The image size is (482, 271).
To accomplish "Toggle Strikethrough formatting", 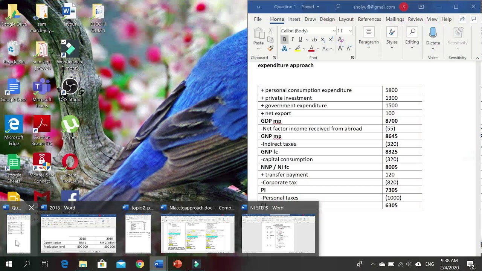I will pos(314,40).
